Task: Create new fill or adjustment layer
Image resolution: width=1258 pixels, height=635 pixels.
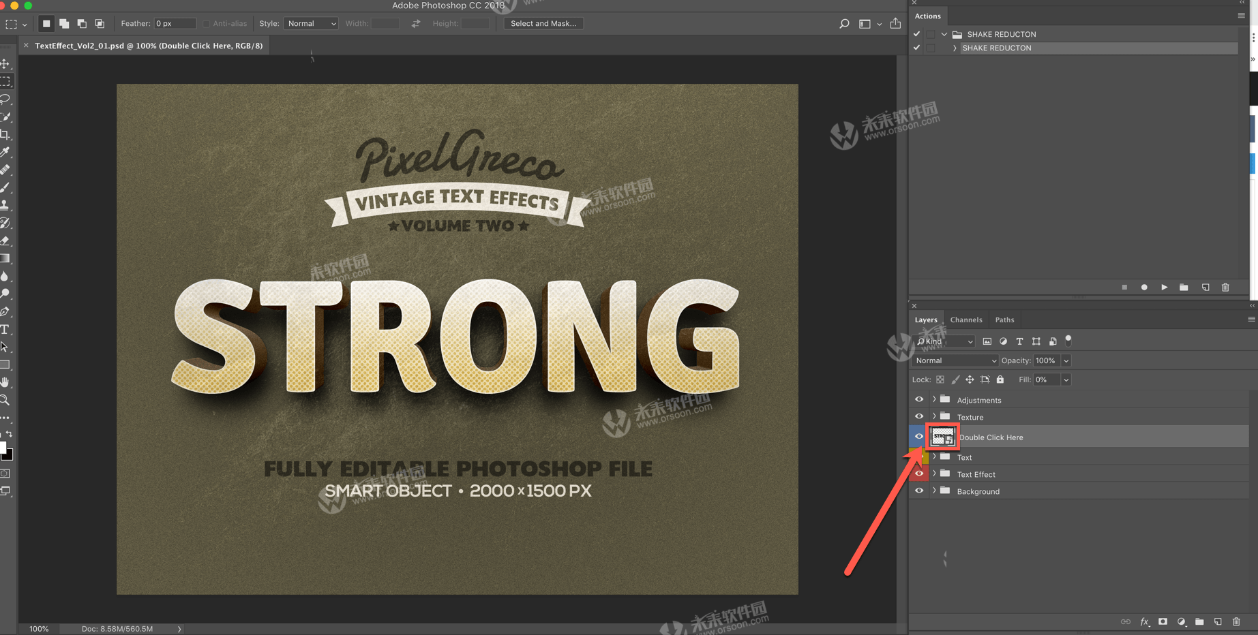Action: (x=1181, y=621)
